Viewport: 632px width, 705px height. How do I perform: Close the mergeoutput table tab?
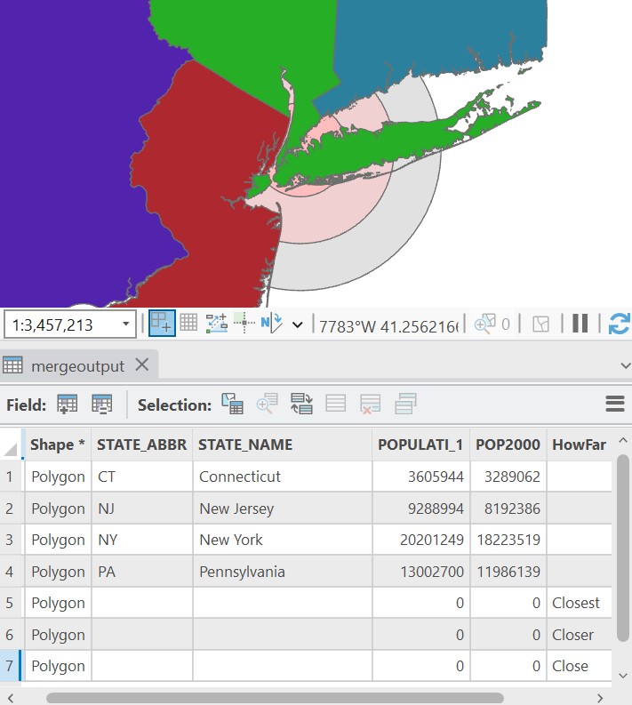tap(142, 365)
